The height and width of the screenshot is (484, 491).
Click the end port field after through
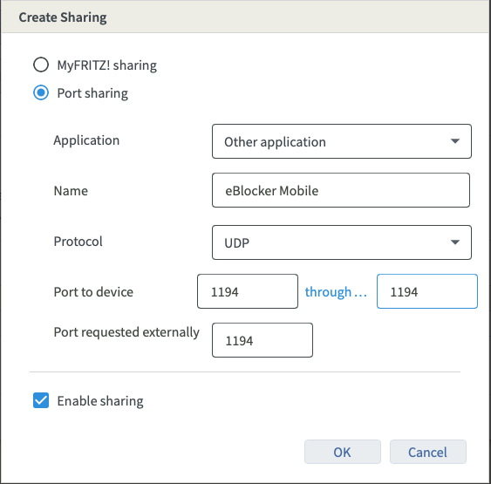(x=427, y=291)
